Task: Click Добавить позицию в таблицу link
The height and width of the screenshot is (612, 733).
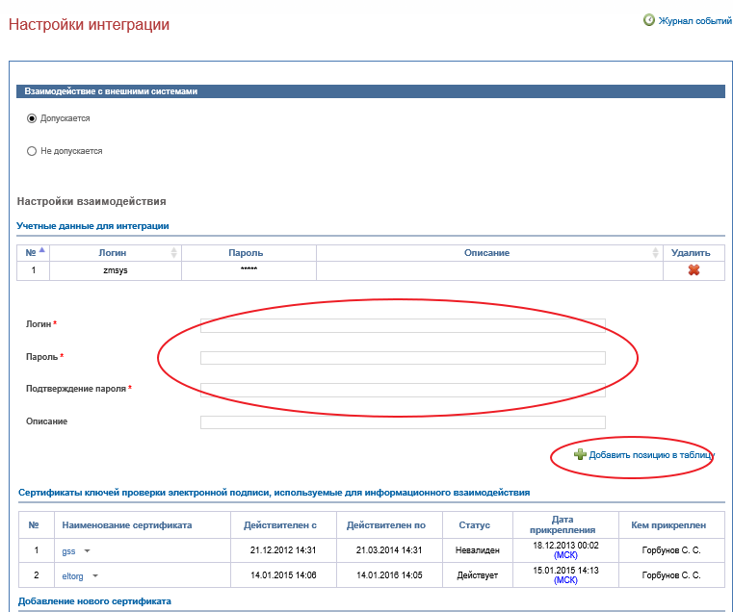Action: click(651, 454)
